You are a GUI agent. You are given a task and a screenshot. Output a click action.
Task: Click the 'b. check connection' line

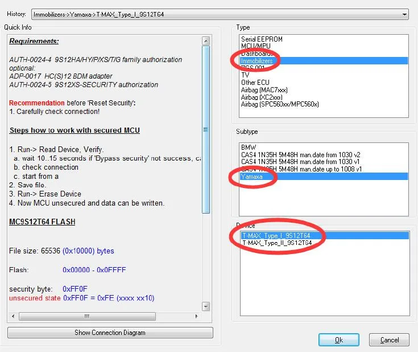[x=46, y=167]
